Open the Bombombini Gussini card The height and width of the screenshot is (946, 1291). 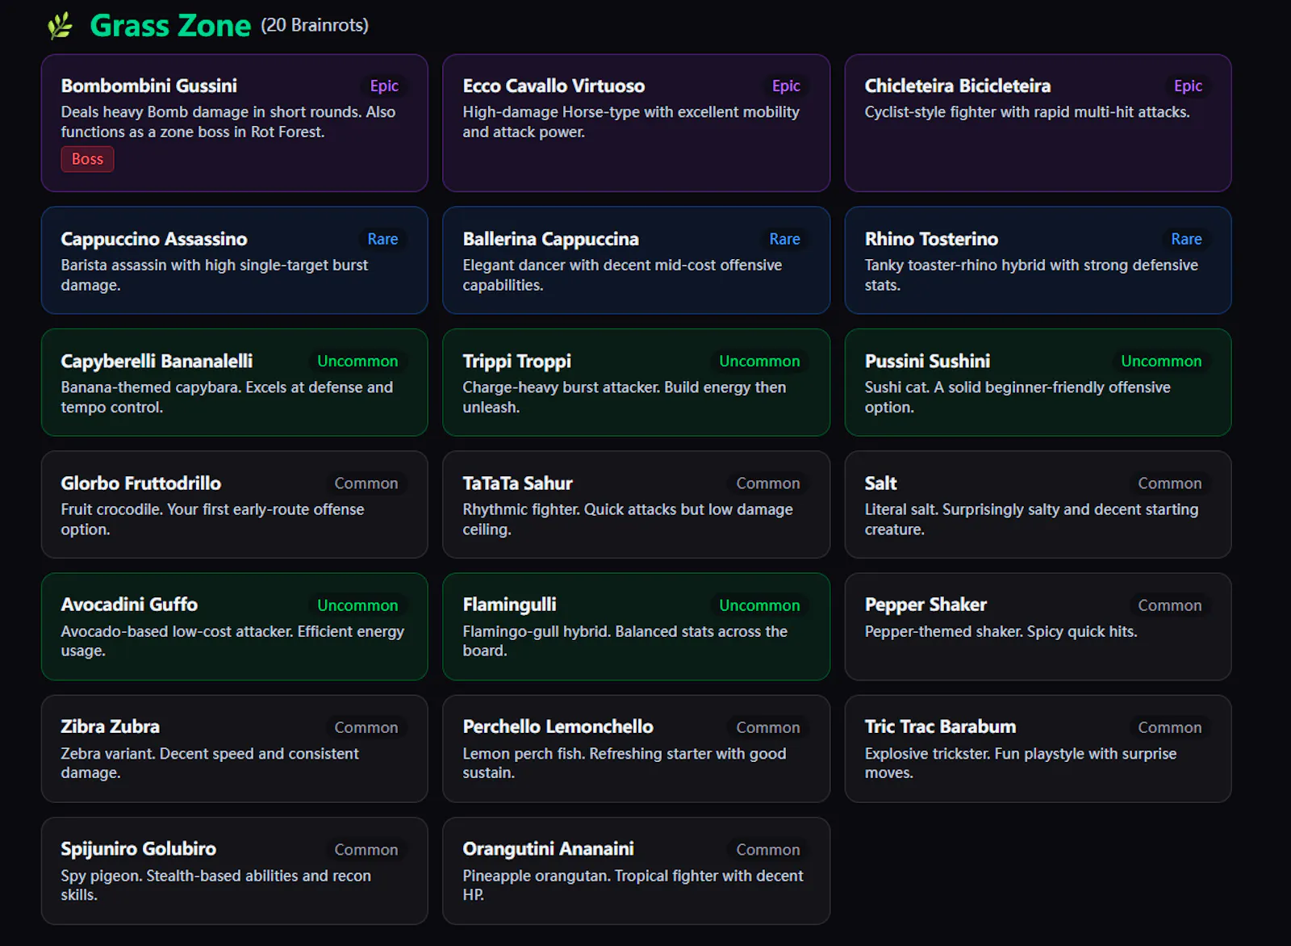[235, 123]
